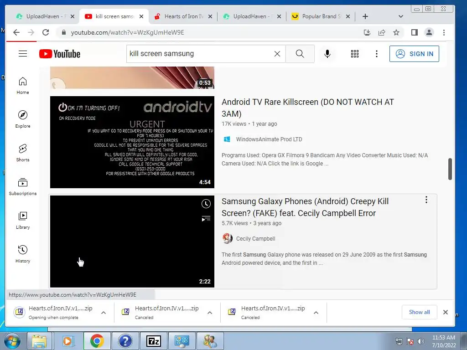Image resolution: width=467 pixels, height=350 pixels.
Task: Click Watch later clock on Samsung thumbnail
Action: [206, 204]
